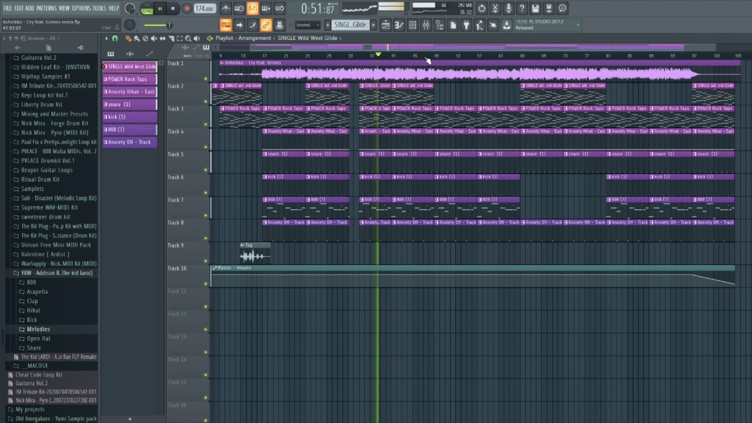Select the Delete tool in playlist
The height and width of the screenshot is (423, 752).
[x=145, y=38]
